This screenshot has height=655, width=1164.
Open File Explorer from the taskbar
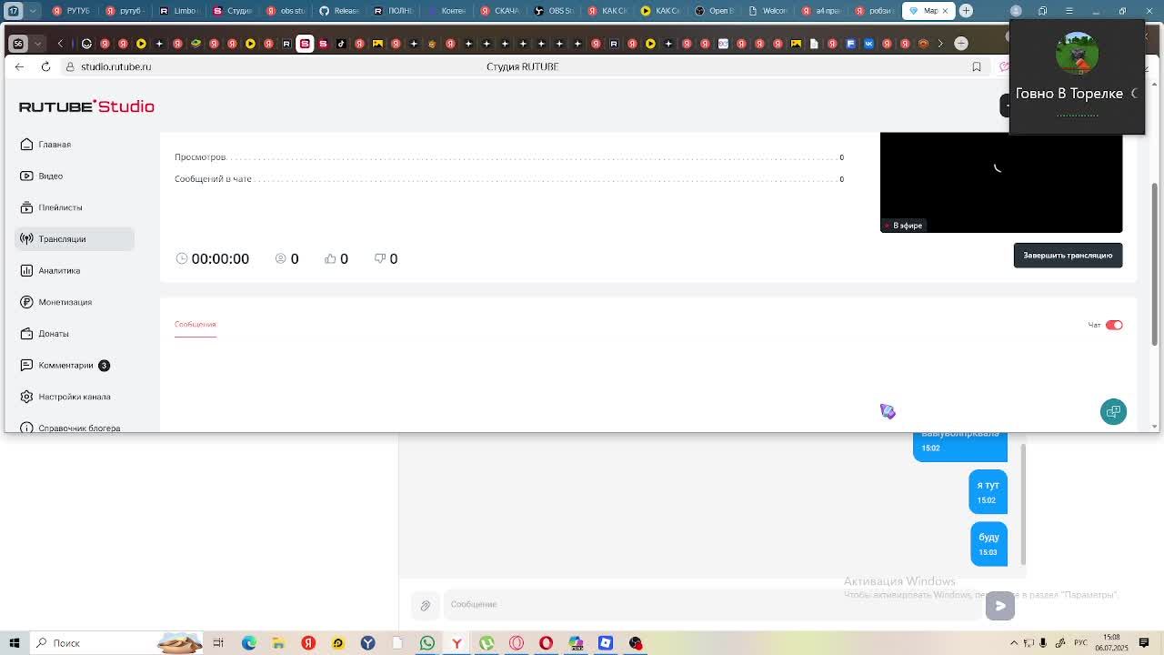pos(278,643)
